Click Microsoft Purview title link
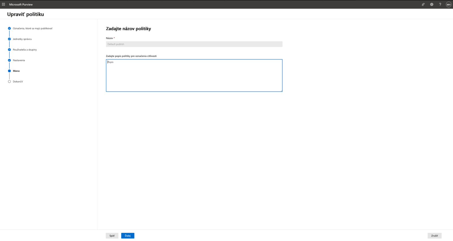453x241 pixels. tap(21, 5)
